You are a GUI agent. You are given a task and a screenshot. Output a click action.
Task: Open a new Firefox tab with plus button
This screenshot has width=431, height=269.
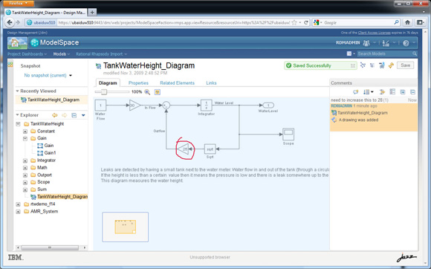coord(92,12)
